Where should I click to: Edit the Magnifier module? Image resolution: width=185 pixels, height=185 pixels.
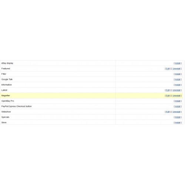pyautogui.click(x=168, y=95)
